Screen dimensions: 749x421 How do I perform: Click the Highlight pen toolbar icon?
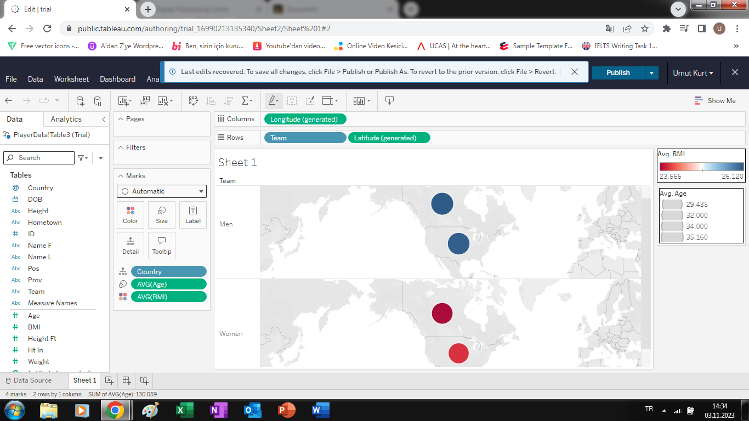tap(273, 101)
